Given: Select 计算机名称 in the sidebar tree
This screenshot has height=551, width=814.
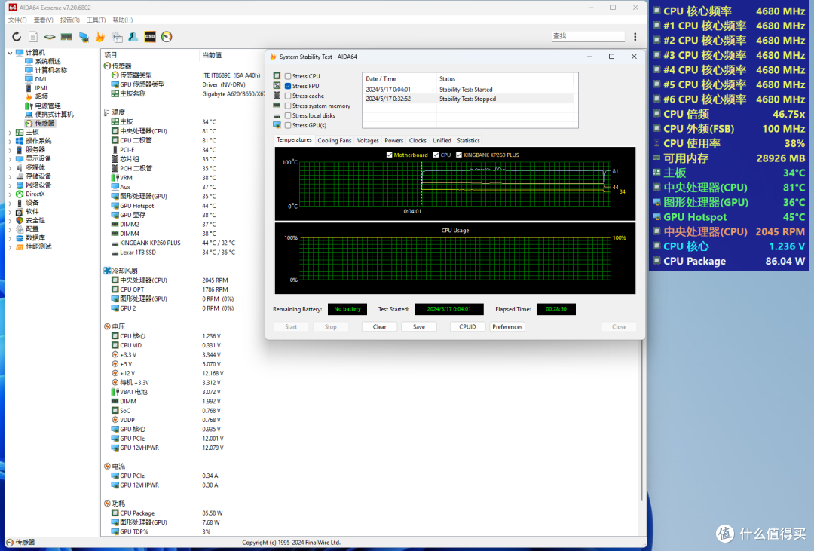Looking at the screenshot, I should [x=51, y=70].
